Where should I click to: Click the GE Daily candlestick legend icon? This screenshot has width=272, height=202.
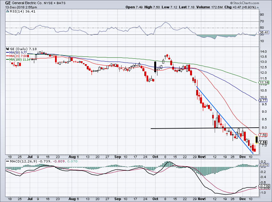pyautogui.click(x=8, y=49)
